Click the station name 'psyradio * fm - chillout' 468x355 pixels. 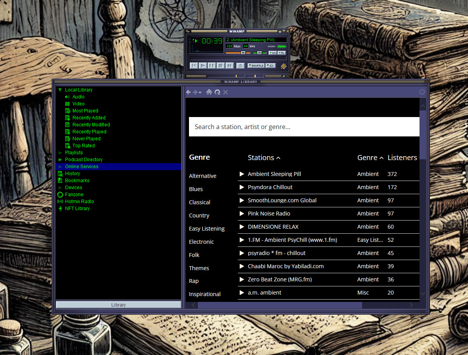pos(277,253)
